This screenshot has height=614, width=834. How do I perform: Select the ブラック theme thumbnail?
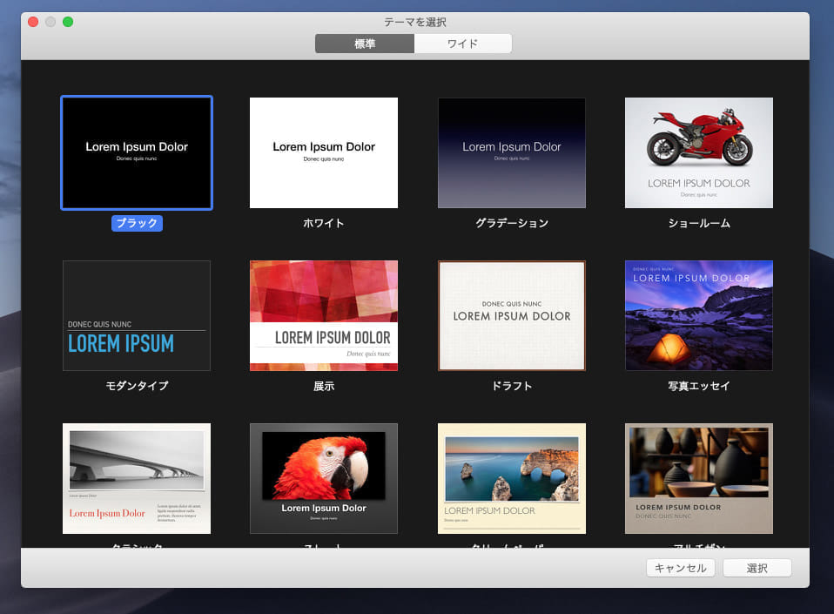click(137, 152)
